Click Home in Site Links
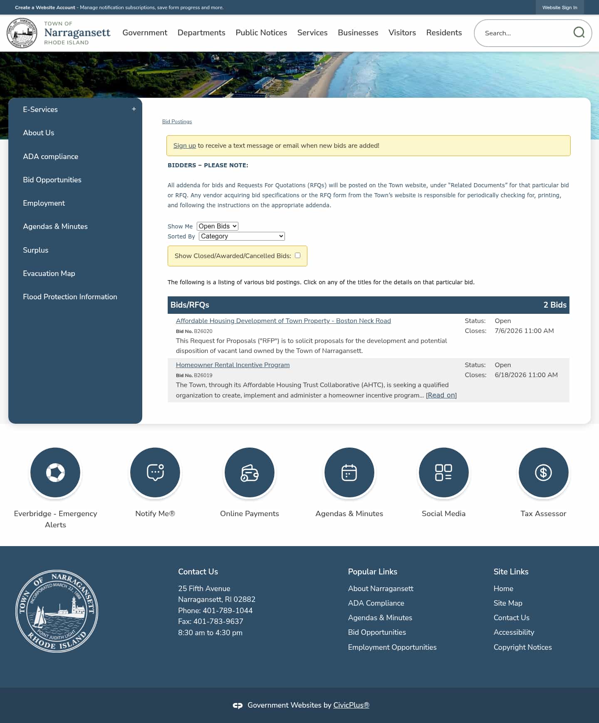599x723 pixels. pos(503,589)
